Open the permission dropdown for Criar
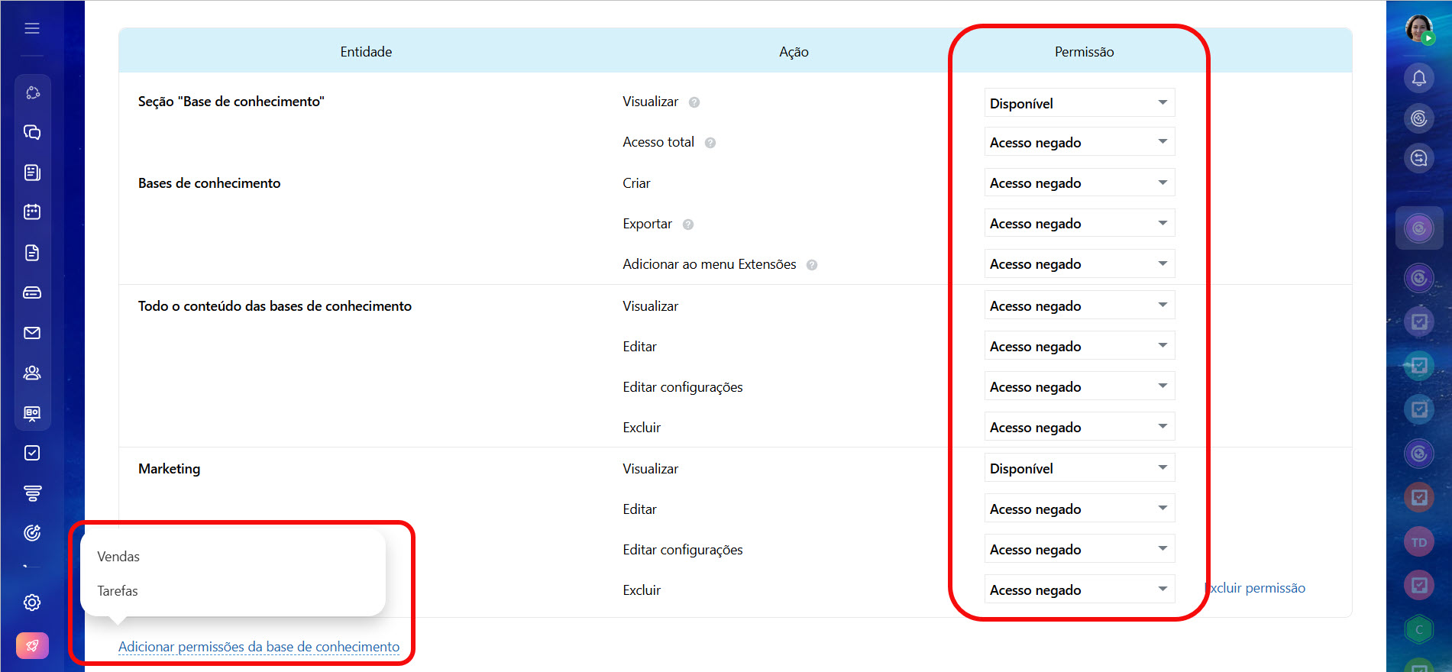 1078,183
